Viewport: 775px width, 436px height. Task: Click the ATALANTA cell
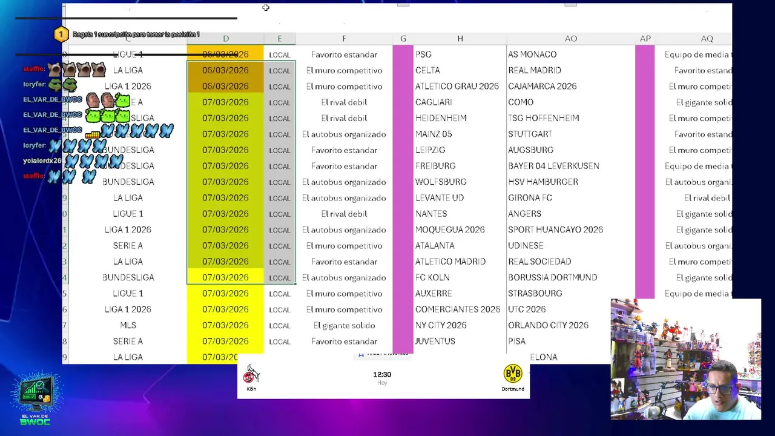[x=460, y=246]
